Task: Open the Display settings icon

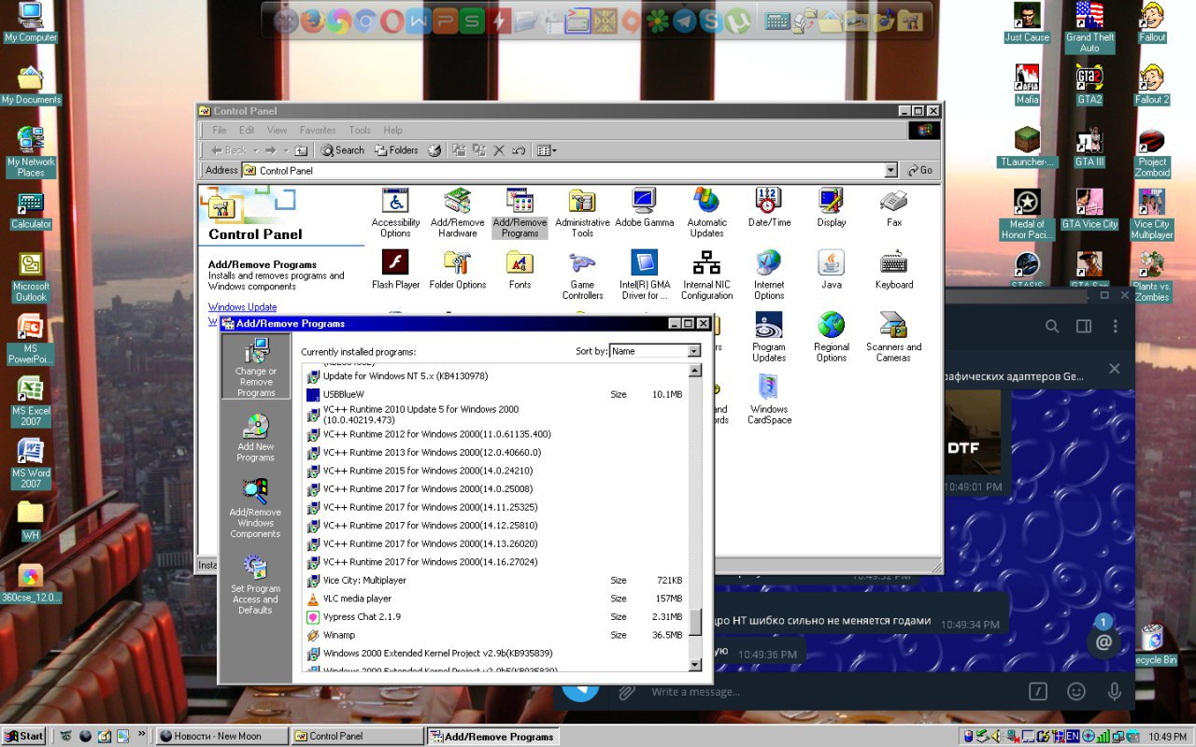Action: click(x=831, y=207)
